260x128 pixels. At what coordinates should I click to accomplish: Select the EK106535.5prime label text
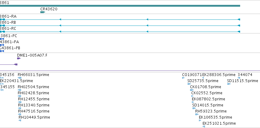215,117
